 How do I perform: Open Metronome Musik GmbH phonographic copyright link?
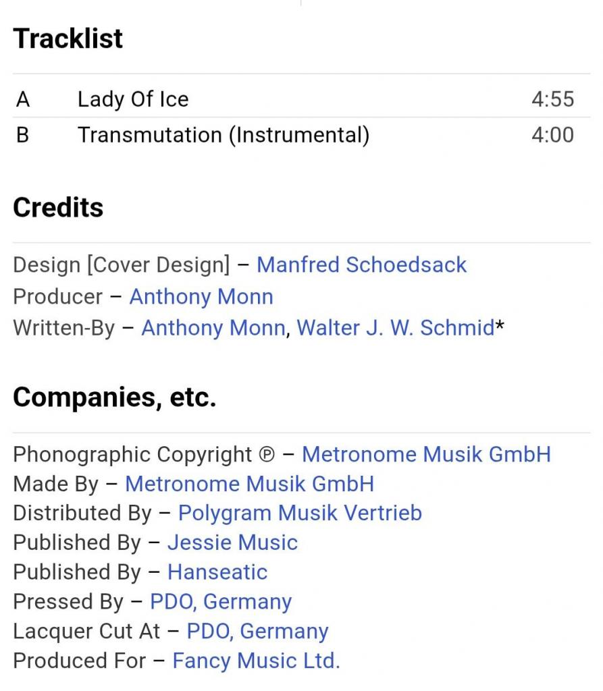click(x=426, y=454)
